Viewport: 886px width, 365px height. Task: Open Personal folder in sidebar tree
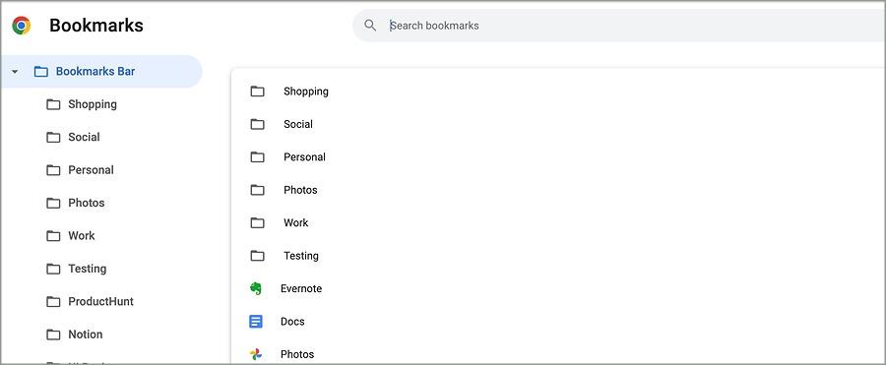(x=91, y=170)
